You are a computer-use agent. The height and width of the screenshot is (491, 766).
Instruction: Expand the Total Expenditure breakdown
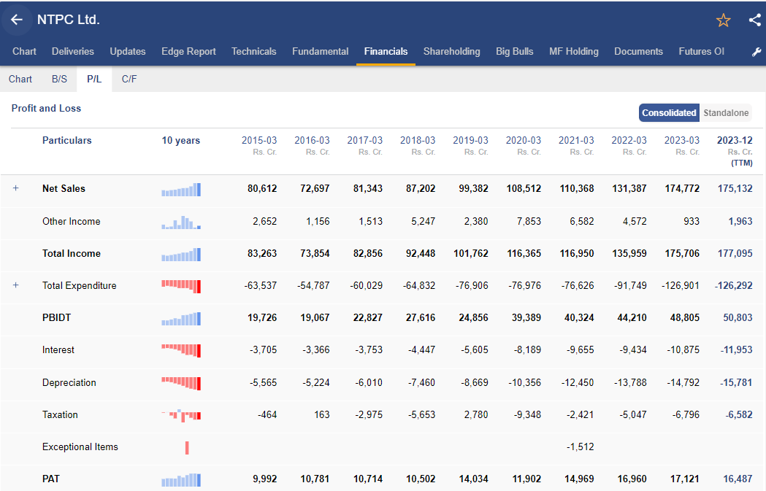click(15, 285)
